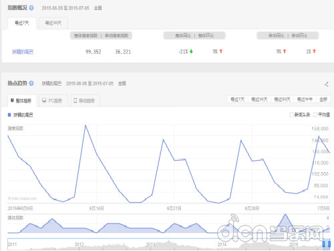Toggle the 整体搜索指数 | 移动搜索指数 switch
This screenshot has height=251, width=334.
(101, 35)
